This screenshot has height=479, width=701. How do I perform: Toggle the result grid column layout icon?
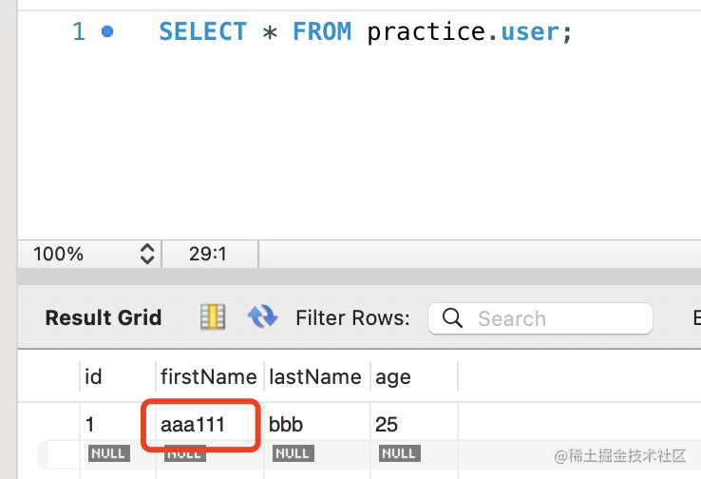[213, 316]
